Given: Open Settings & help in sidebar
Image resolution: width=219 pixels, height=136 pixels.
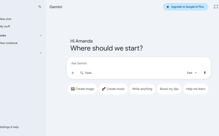Looking at the screenshot, I should (x=9, y=127).
